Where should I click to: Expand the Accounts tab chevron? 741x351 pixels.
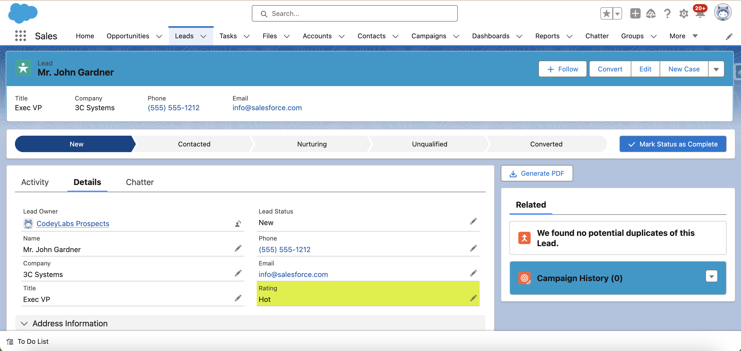pyautogui.click(x=341, y=36)
